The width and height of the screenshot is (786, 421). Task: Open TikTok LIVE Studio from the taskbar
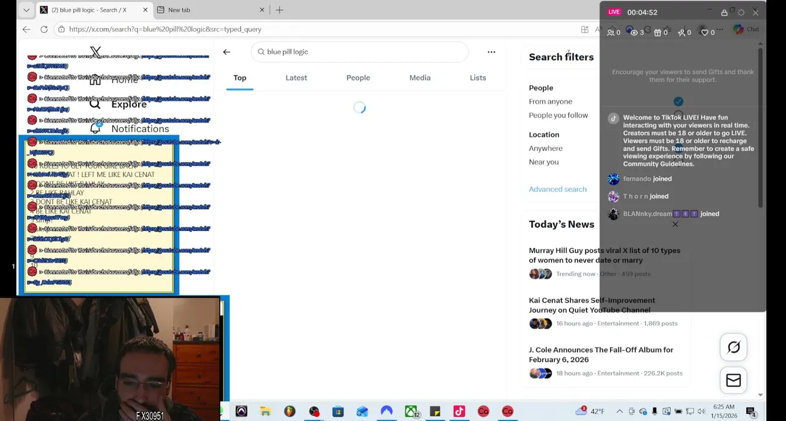click(x=459, y=412)
